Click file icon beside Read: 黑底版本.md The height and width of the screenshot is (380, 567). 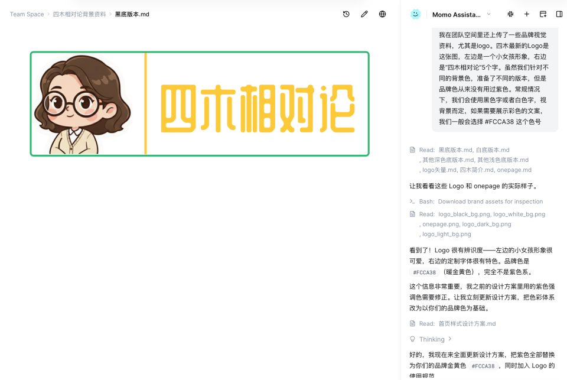coord(412,150)
